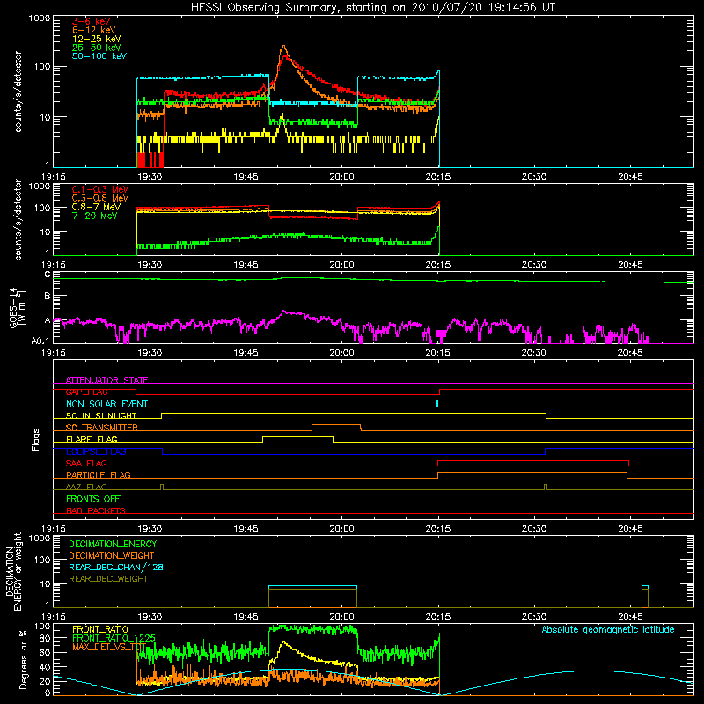This screenshot has height=704, width=704.
Task: Click the 19:45 tick under the keV panel
Action: point(246,177)
